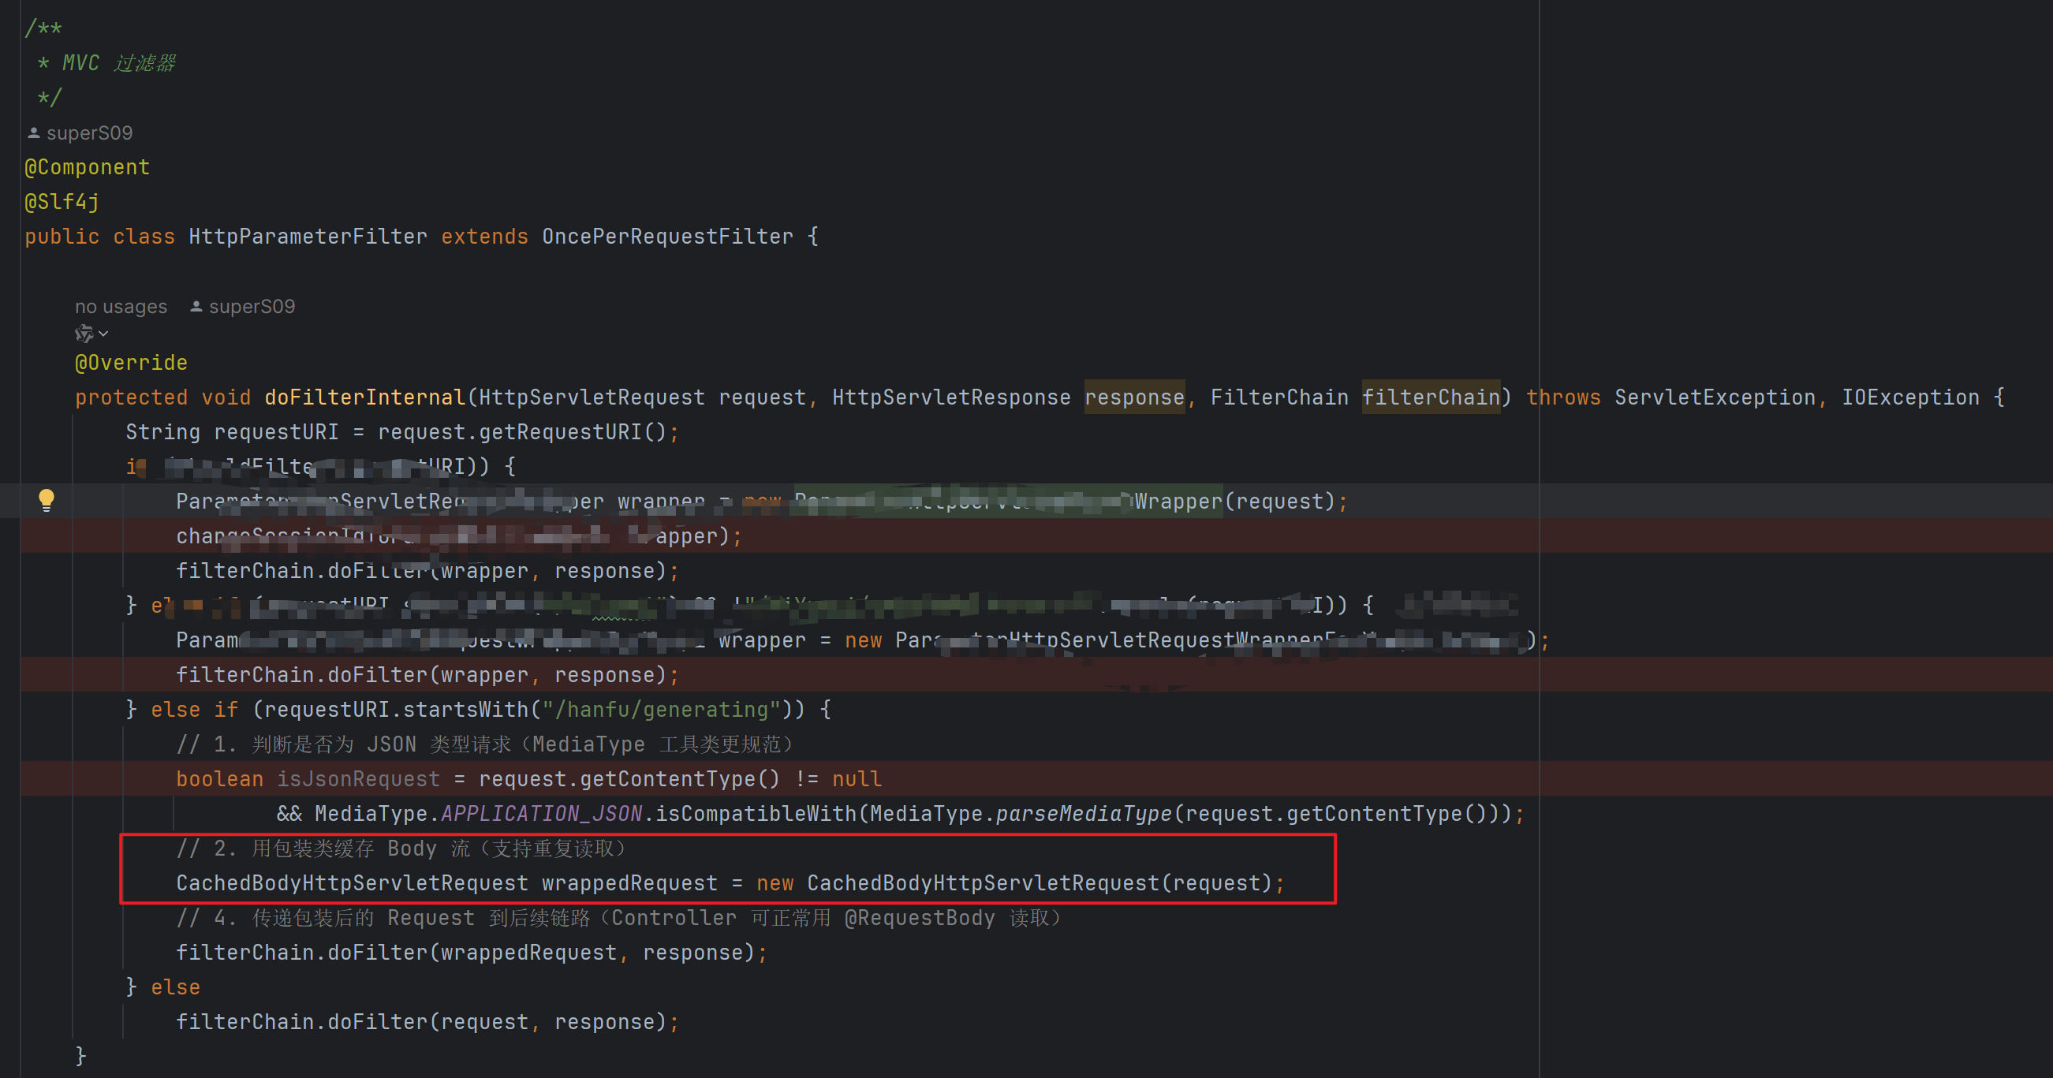
Task: Click the @Component annotation
Action: [x=87, y=167]
